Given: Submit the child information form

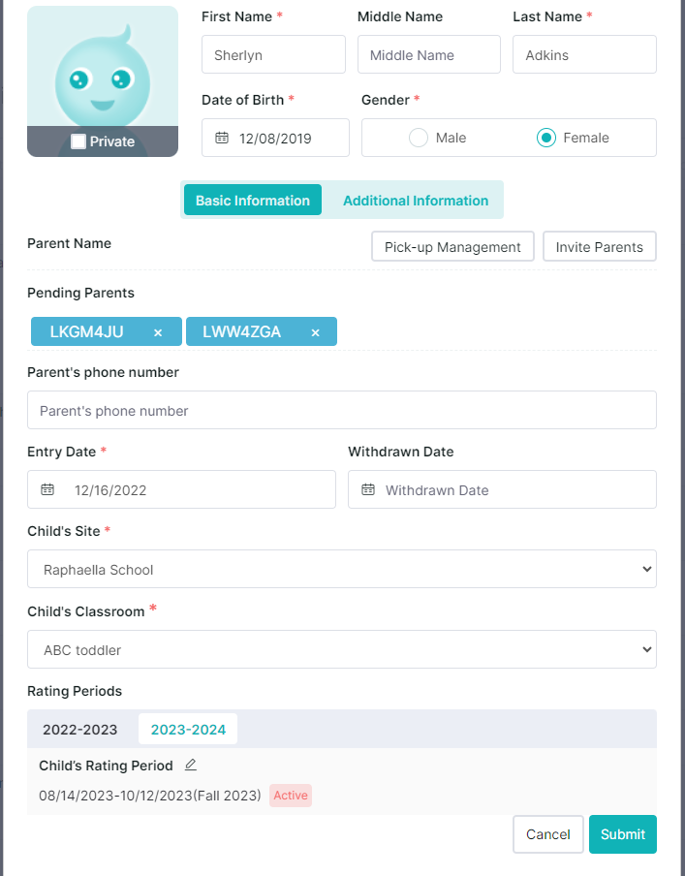Looking at the screenshot, I should [623, 834].
